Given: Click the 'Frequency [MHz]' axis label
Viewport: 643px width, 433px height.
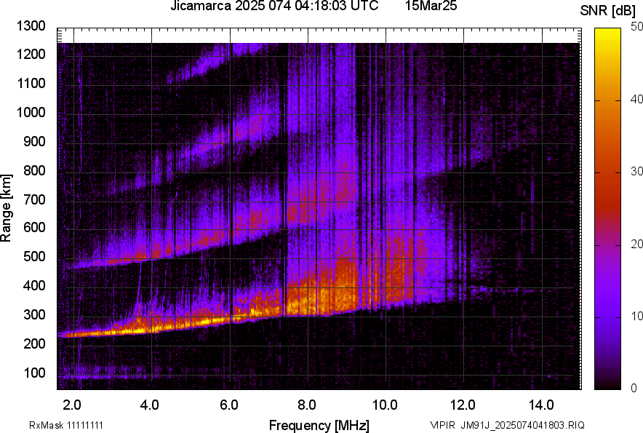Looking at the screenshot, I should (x=319, y=425).
